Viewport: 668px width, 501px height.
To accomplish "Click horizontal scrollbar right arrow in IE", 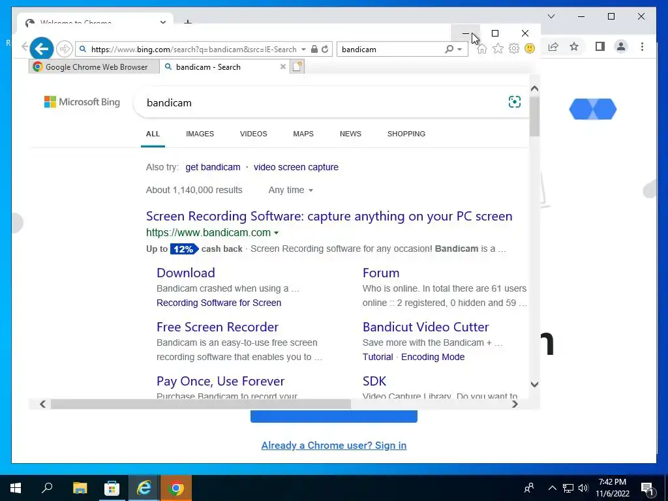I will click(x=515, y=404).
